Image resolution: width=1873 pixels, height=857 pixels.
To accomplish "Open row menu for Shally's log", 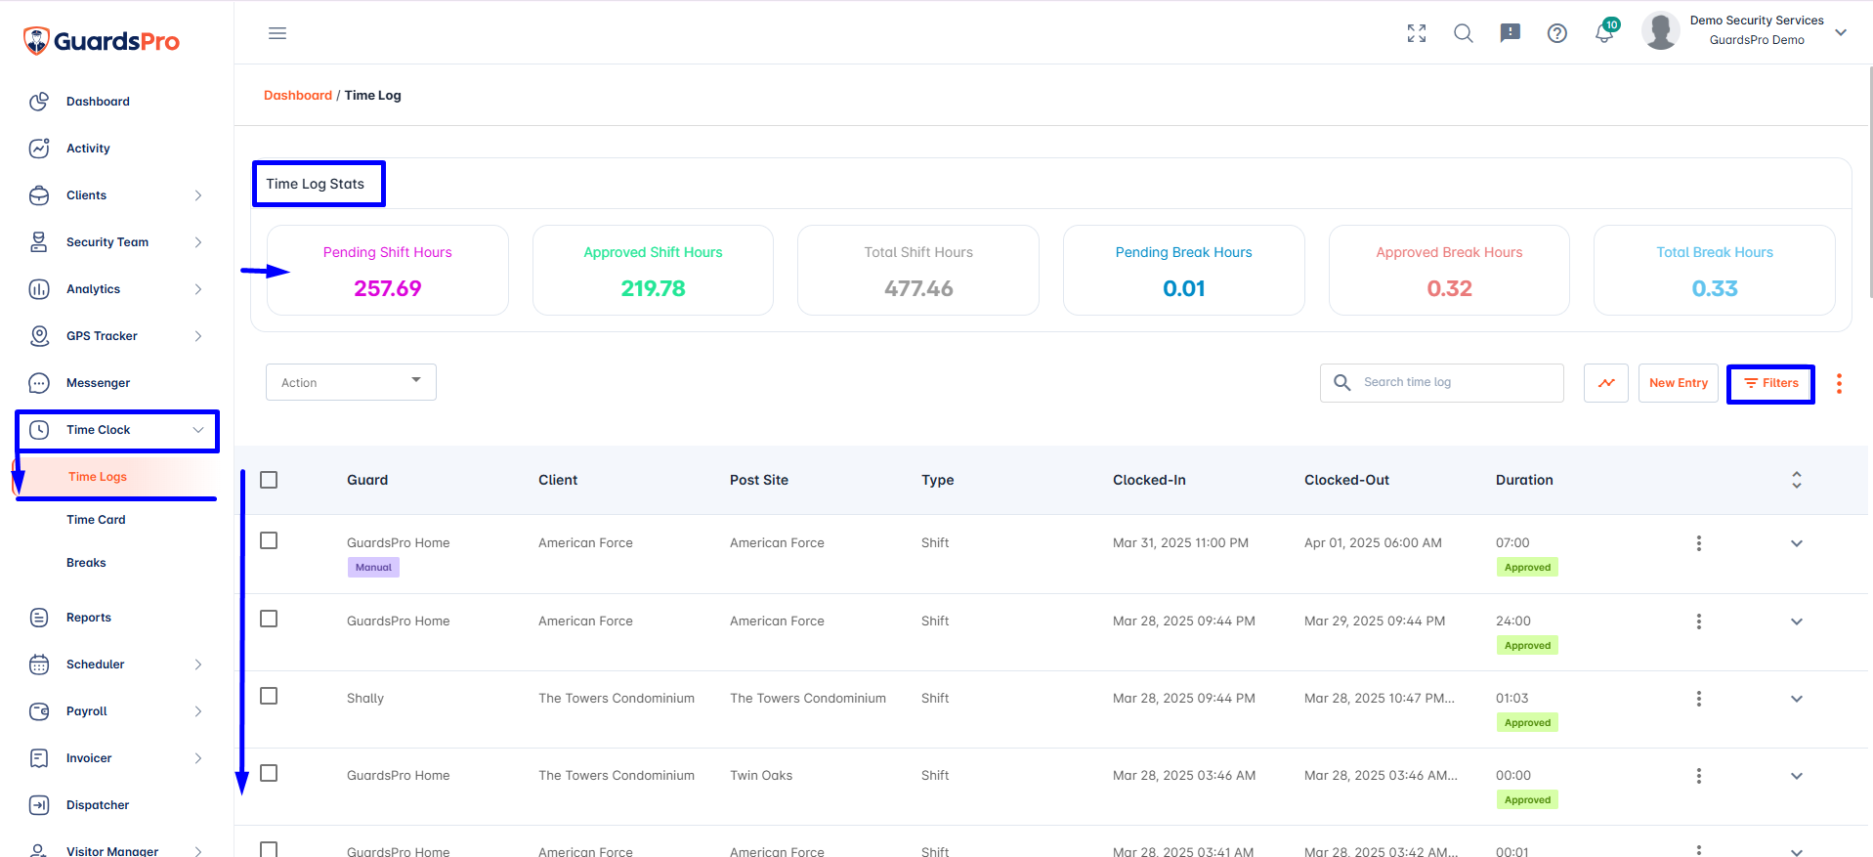I will pyautogui.click(x=1699, y=699).
